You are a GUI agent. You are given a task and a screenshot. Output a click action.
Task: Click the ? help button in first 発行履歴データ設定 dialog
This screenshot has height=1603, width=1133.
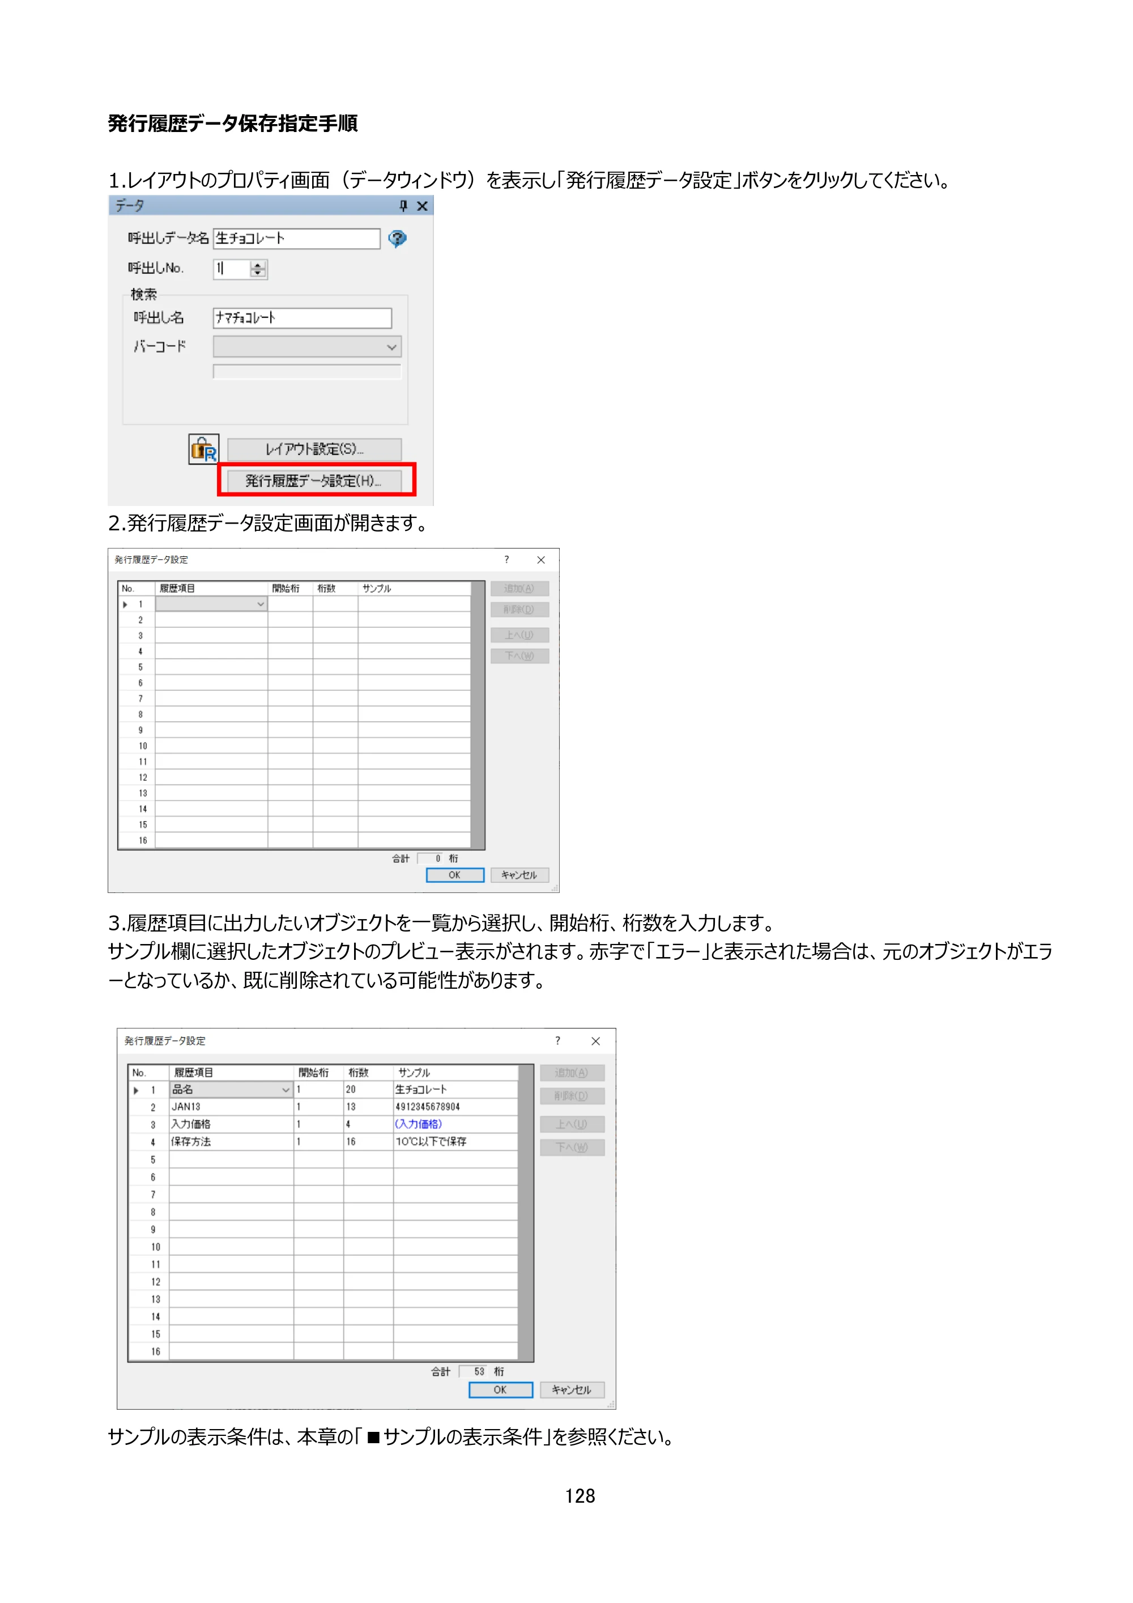point(507,559)
